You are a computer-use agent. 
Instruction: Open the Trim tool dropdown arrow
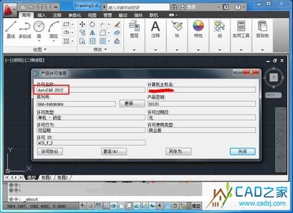click(x=109, y=25)
